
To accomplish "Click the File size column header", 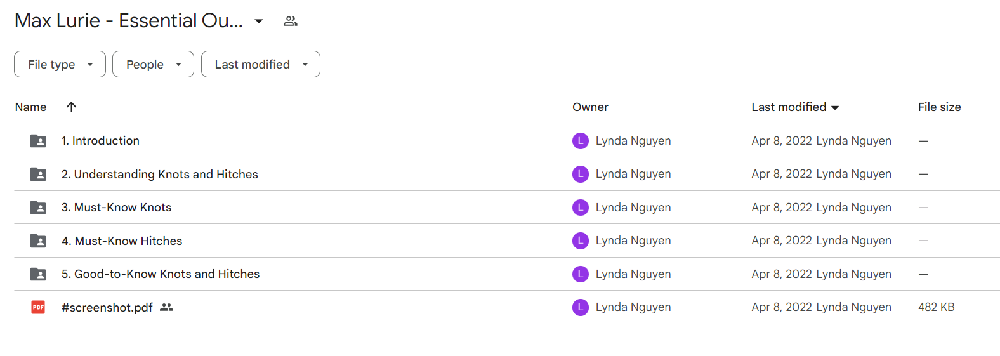I will tap(939, 107).
